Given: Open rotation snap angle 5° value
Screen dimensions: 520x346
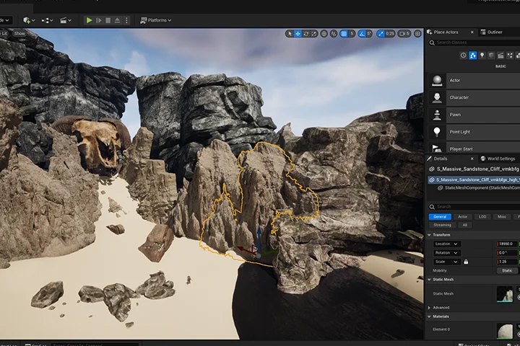Looking at the screenshot, I should (369, 33).
